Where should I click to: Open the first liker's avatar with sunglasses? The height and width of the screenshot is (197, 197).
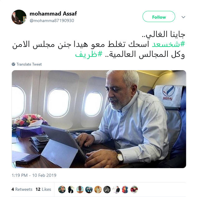coord(62,189)
